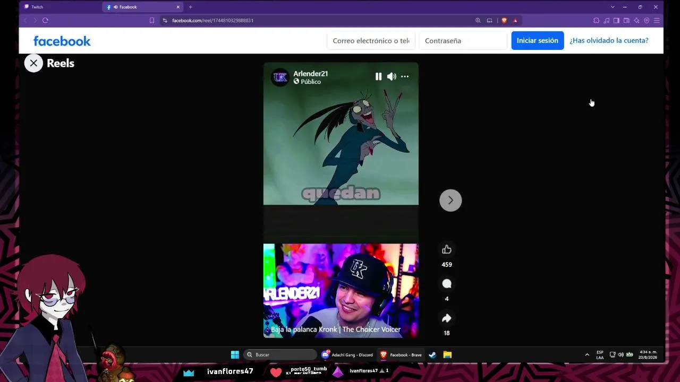680x382 pixels.
Task: Open Steam from the taskbar
Action: click(x=432, y=355)
